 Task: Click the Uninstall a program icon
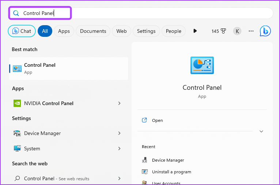tap(144, 172)
